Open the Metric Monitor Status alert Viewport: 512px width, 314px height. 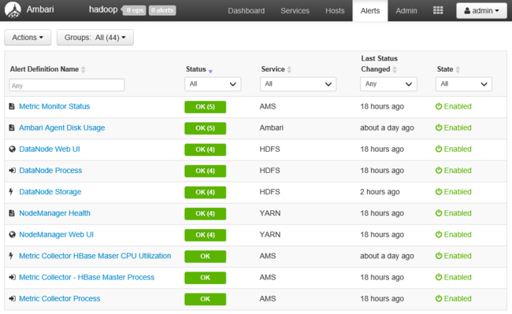[x=54, y=106]
